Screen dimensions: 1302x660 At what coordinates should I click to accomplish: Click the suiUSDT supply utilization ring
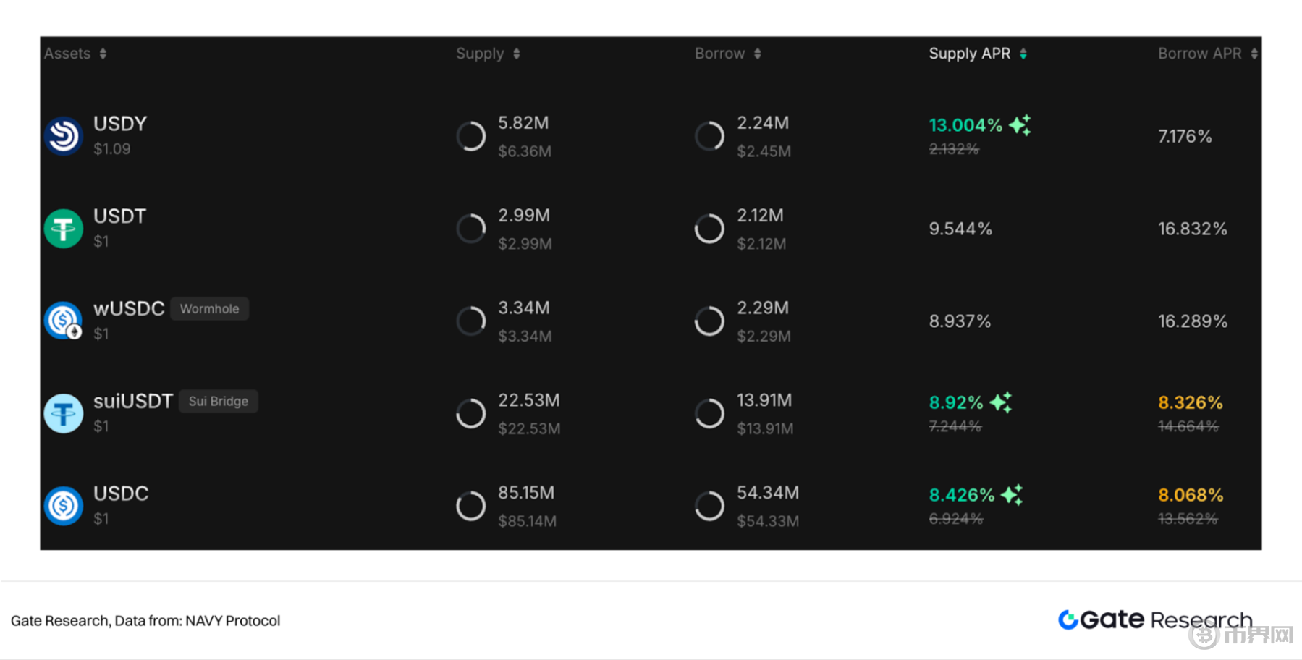pyautogui.click(x=470, y=413)
